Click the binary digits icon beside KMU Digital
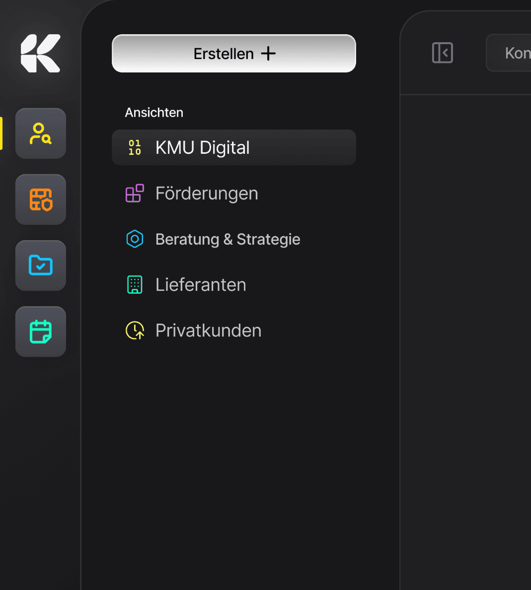Screen dimensions: 531x590 tap(135, 147)
